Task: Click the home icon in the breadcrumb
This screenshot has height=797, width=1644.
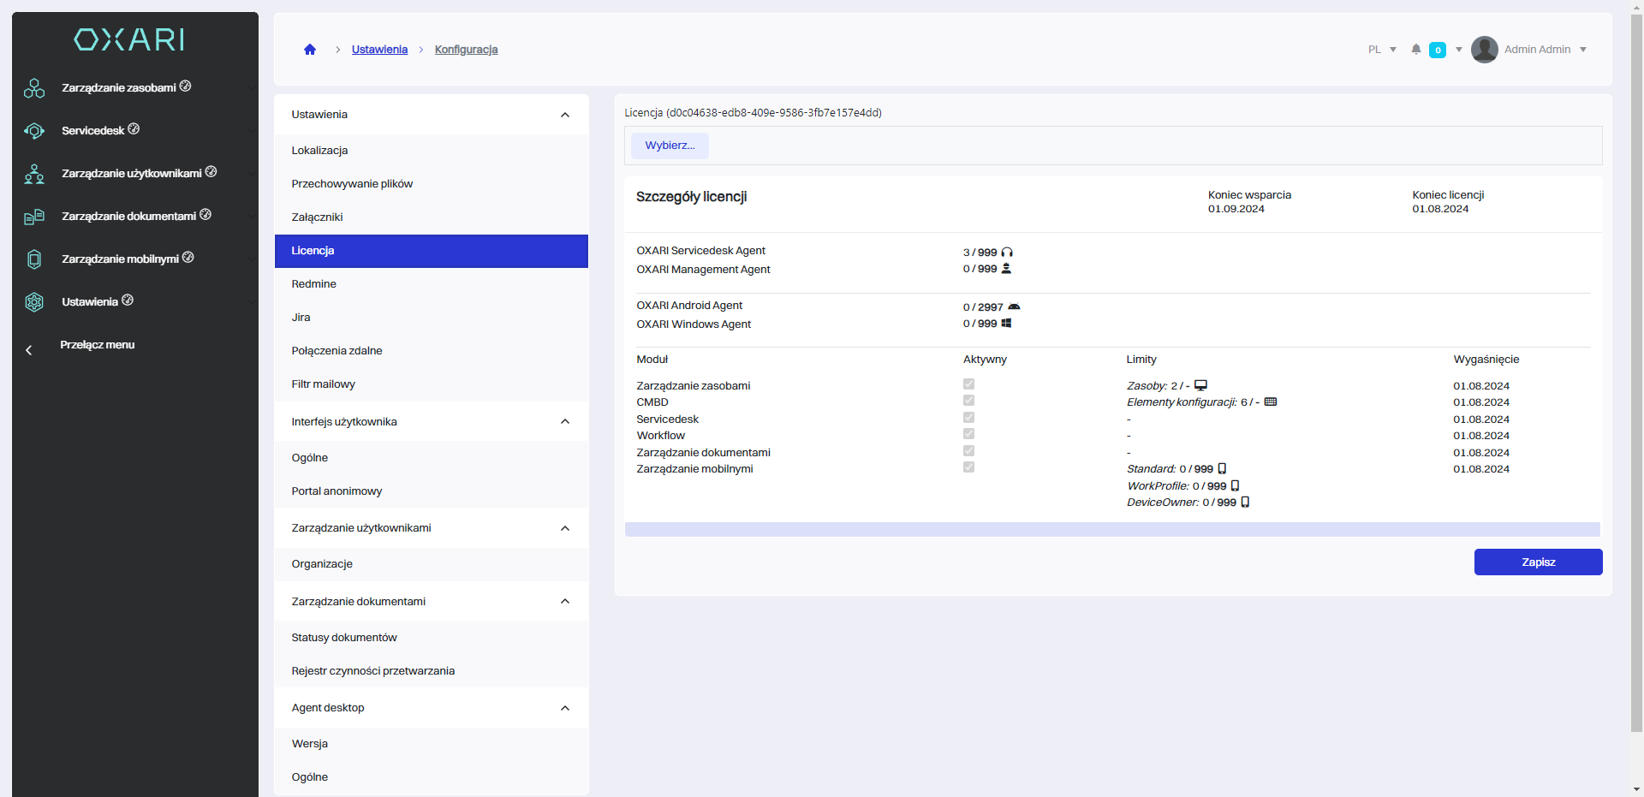Action: point(310,50)
